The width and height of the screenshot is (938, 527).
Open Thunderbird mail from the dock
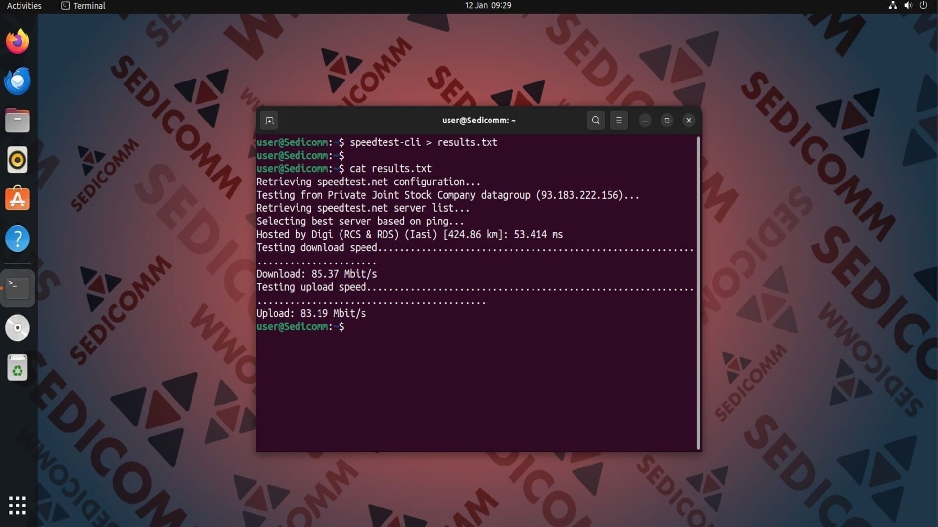click(x=18, y=81)
